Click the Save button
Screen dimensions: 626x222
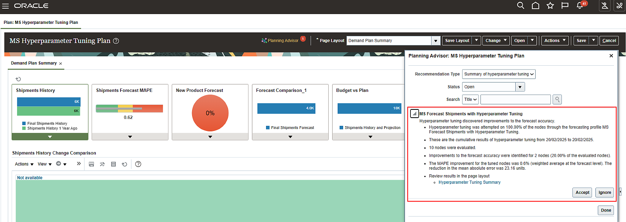[581, 40]
